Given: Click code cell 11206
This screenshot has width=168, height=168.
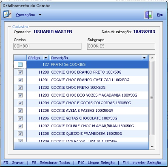Looking at the screenshot, I should pos(38,118).
